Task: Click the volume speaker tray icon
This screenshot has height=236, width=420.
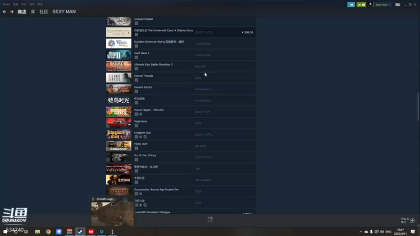Action: 382,232
